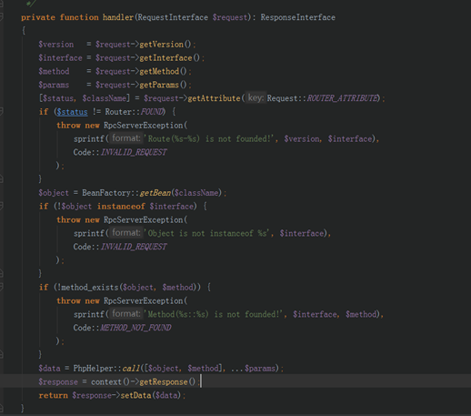Click INVALID_REQUEST below the Object sprintf line
The image size is (471, 416).
[x=134, y=247]
